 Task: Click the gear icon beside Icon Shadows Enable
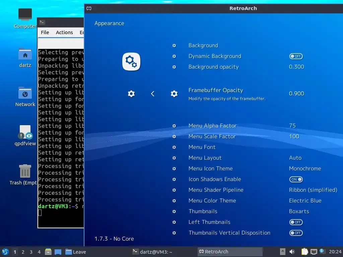tap(174, 179)
